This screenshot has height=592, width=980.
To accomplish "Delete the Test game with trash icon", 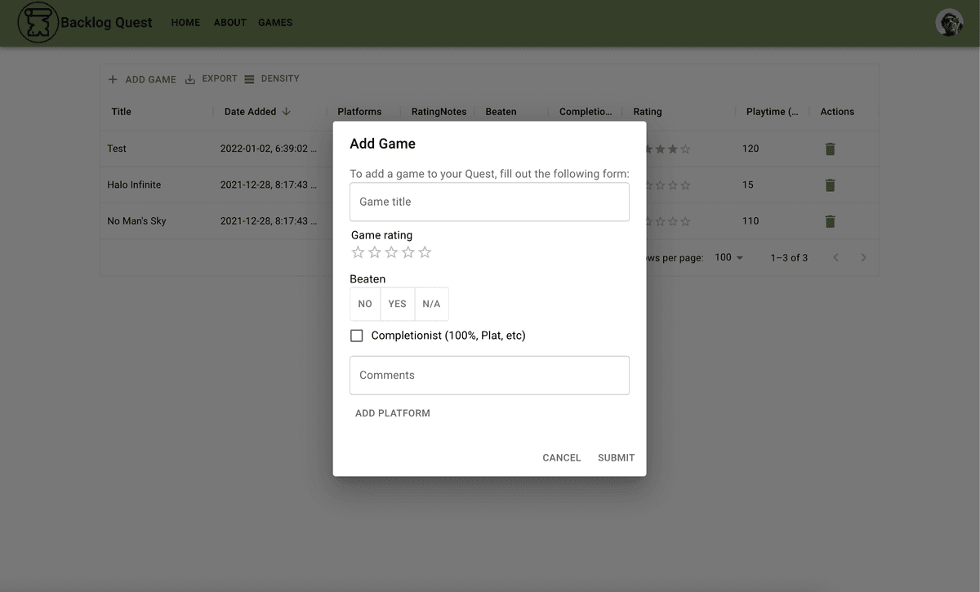I will click(830, 149).
